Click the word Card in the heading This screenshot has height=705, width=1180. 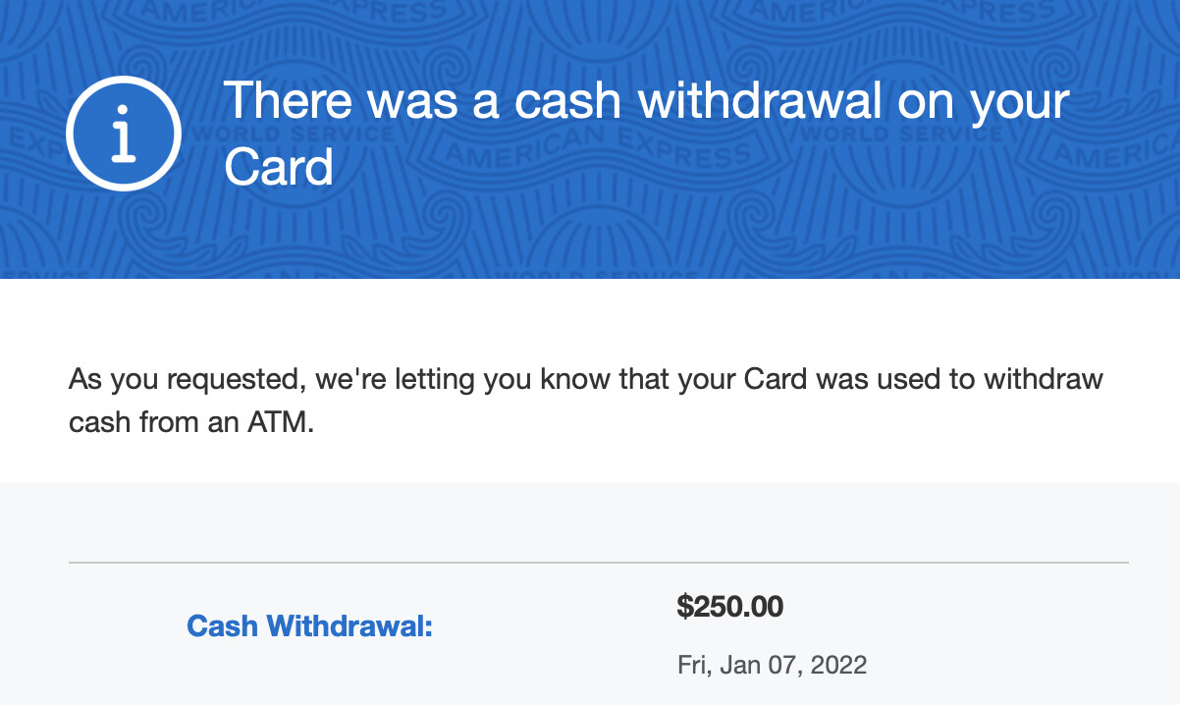(279, 166)
